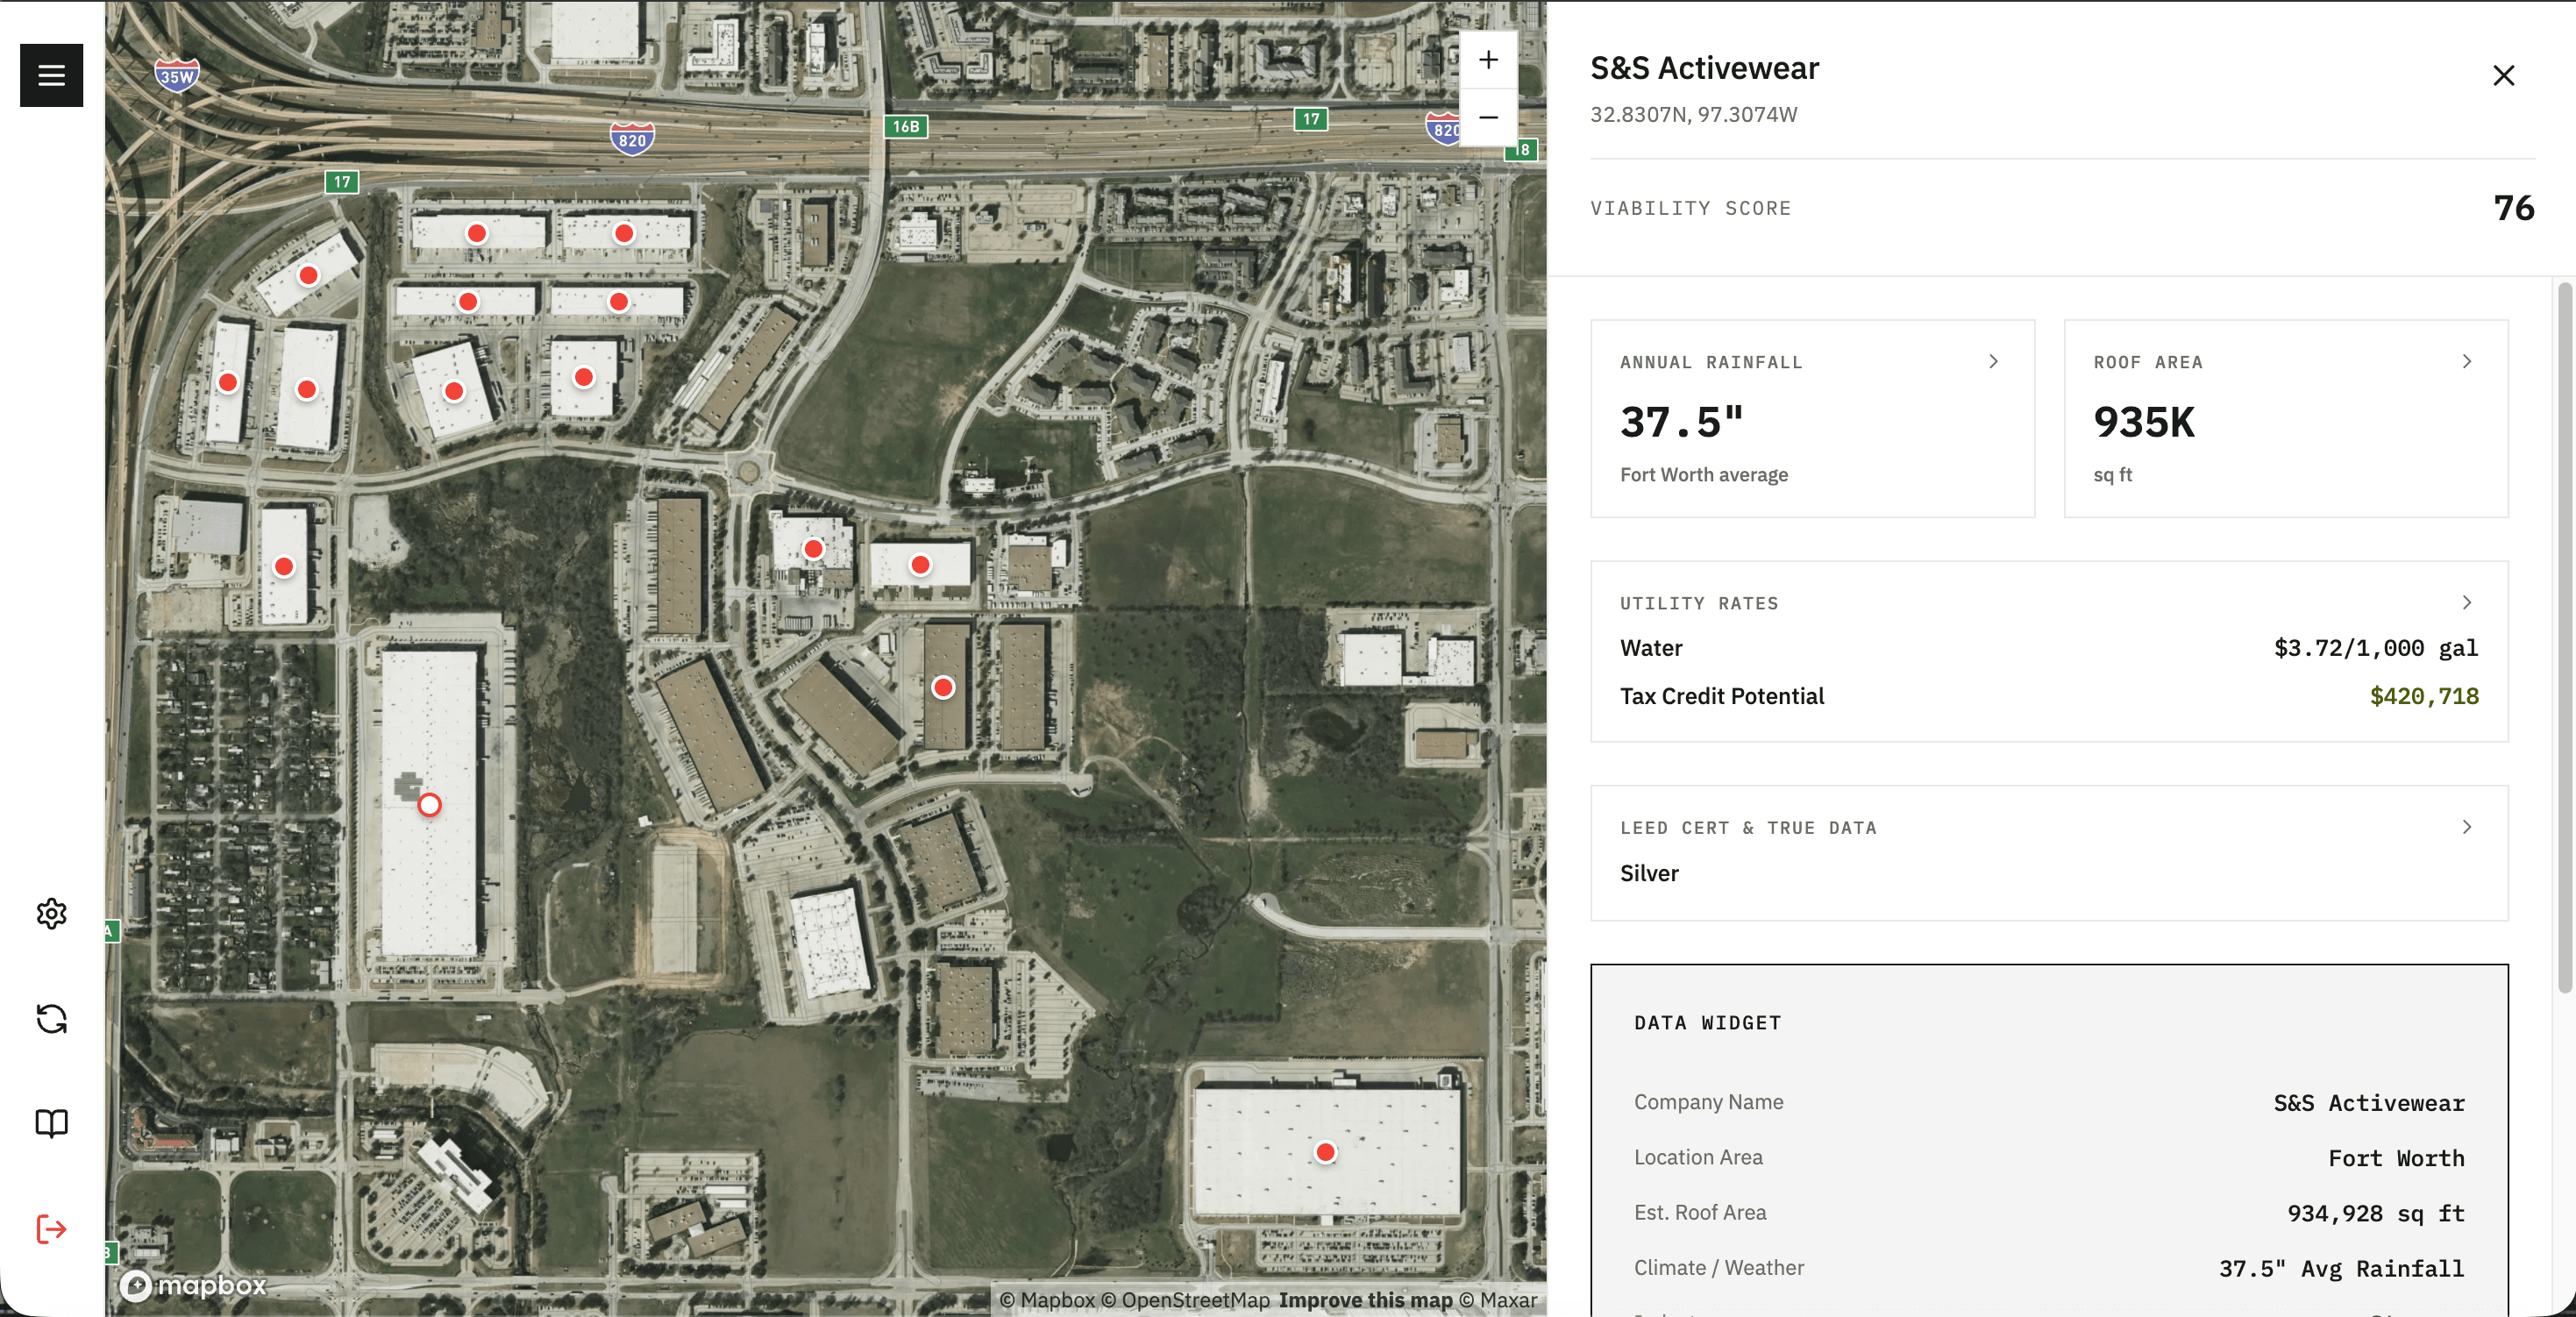Select the marker on the brown-roofed building

[x=943, y=687]
